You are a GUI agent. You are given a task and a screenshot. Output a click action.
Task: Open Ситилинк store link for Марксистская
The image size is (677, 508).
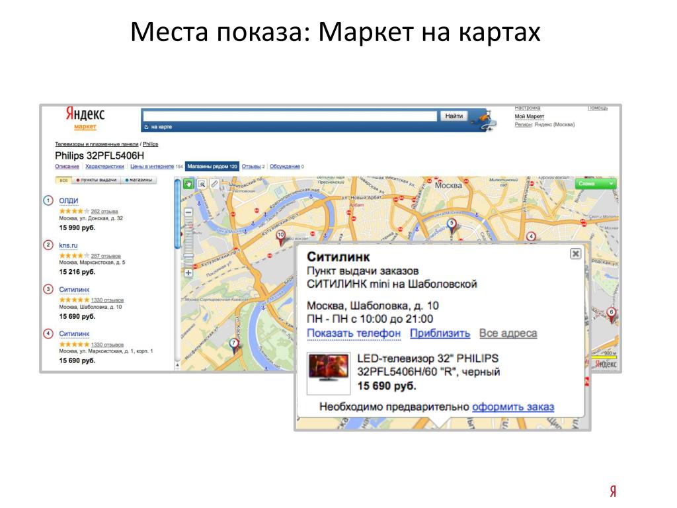pos(74,333)
